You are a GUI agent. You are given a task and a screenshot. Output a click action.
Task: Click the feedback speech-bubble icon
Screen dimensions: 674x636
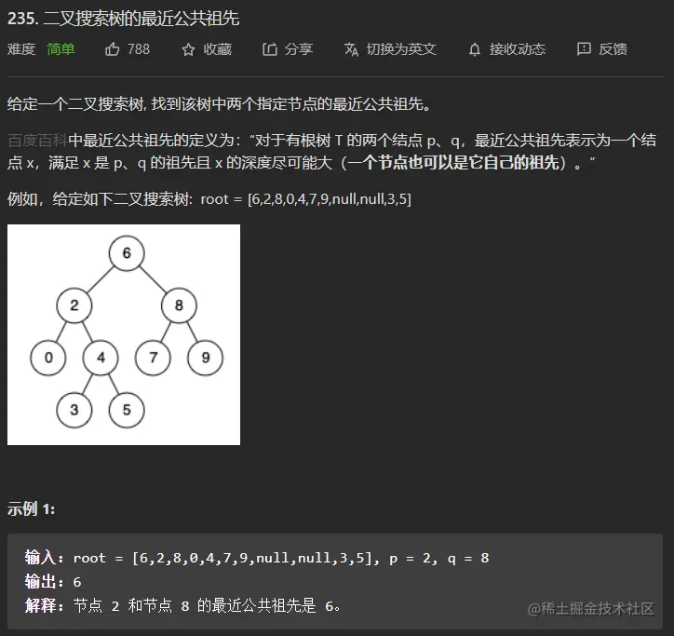pyautogui.click(x=584, y=49)
